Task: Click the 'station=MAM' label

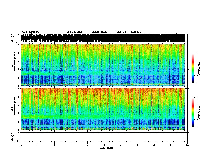Action: [x=99, y=32]
